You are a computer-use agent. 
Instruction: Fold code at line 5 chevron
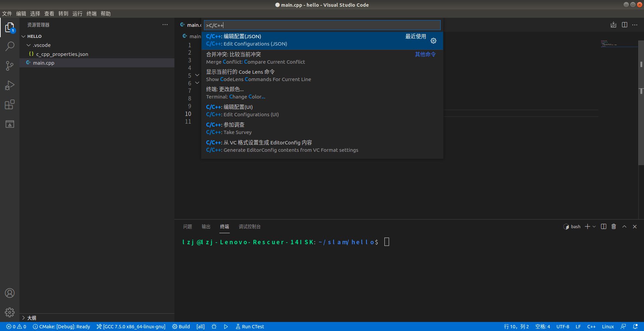pos(197,75)
